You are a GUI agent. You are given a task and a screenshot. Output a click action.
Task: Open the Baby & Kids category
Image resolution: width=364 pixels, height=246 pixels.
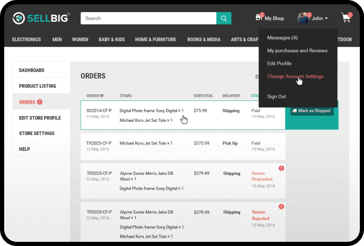coord(112,39)
